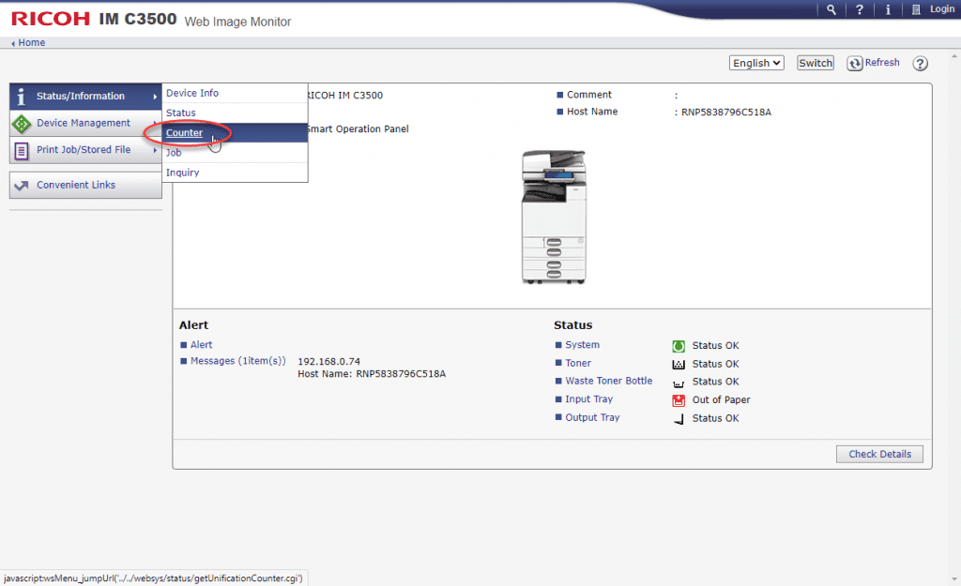Click the host name RNP5838796C518A beside Host Name
The image size is (961, 586).
click(x=726, y=113)
